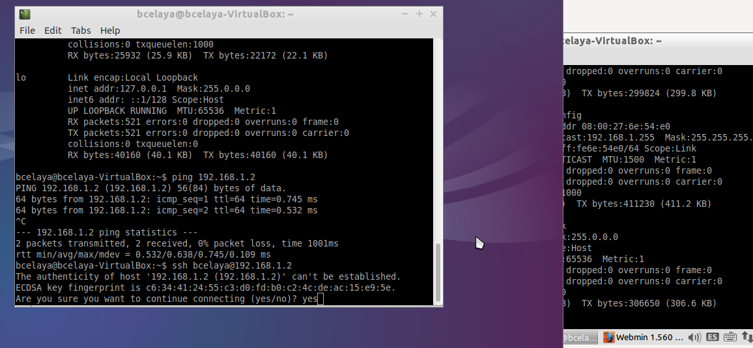Click the 'ssh bcelaya@192.168.1.2' command line
The width and height of the screenshot is (753, 348).
coord(154,265)
